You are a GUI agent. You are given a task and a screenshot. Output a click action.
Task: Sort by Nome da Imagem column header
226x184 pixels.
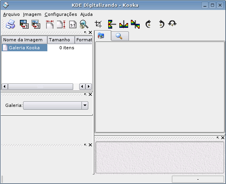pyautogui.click(x=24, y=40)
